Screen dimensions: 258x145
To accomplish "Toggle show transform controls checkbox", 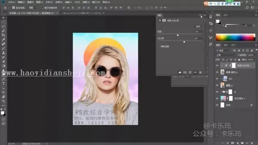I will (42, 8).
